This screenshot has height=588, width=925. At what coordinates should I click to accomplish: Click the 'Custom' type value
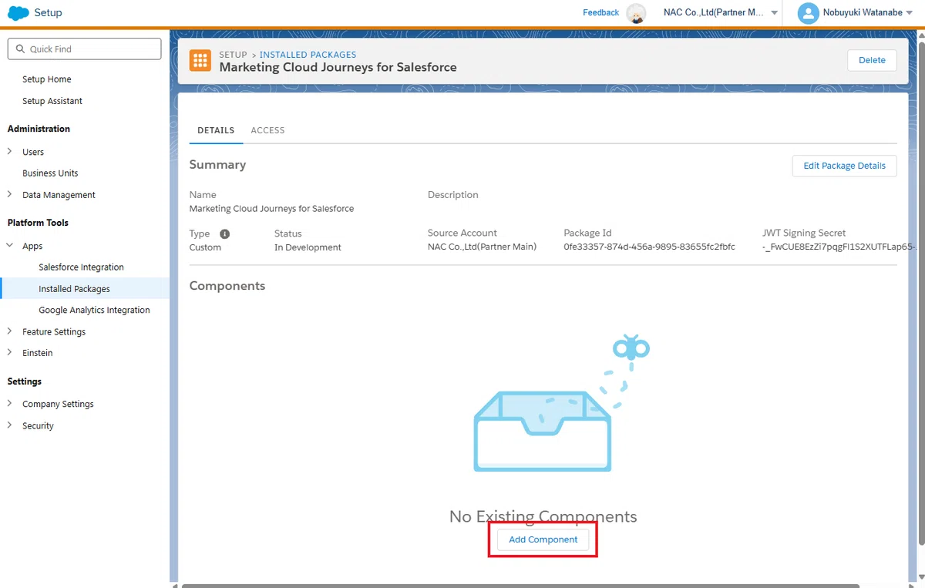[205, 247]
